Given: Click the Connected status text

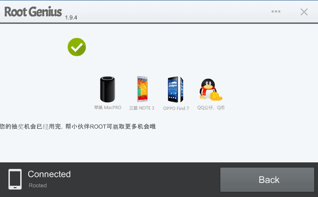Looking at the screenshot, I should click(49, 174).
